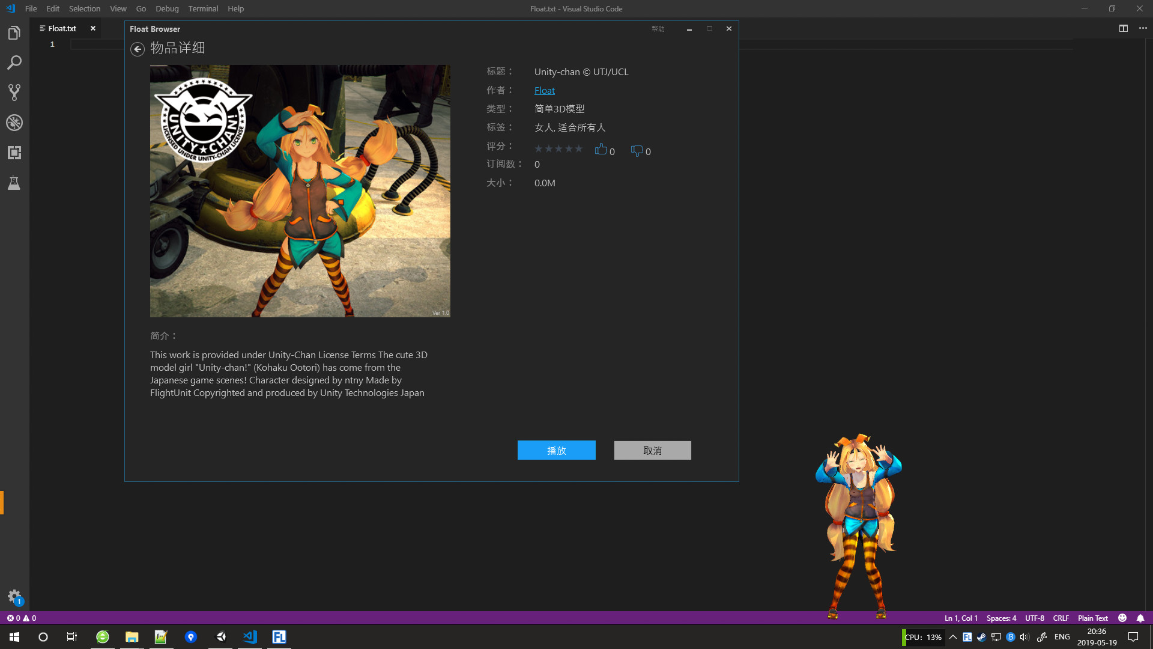
Task: Open the Plain Text language mode picker
Action: tap(1092, 618)
